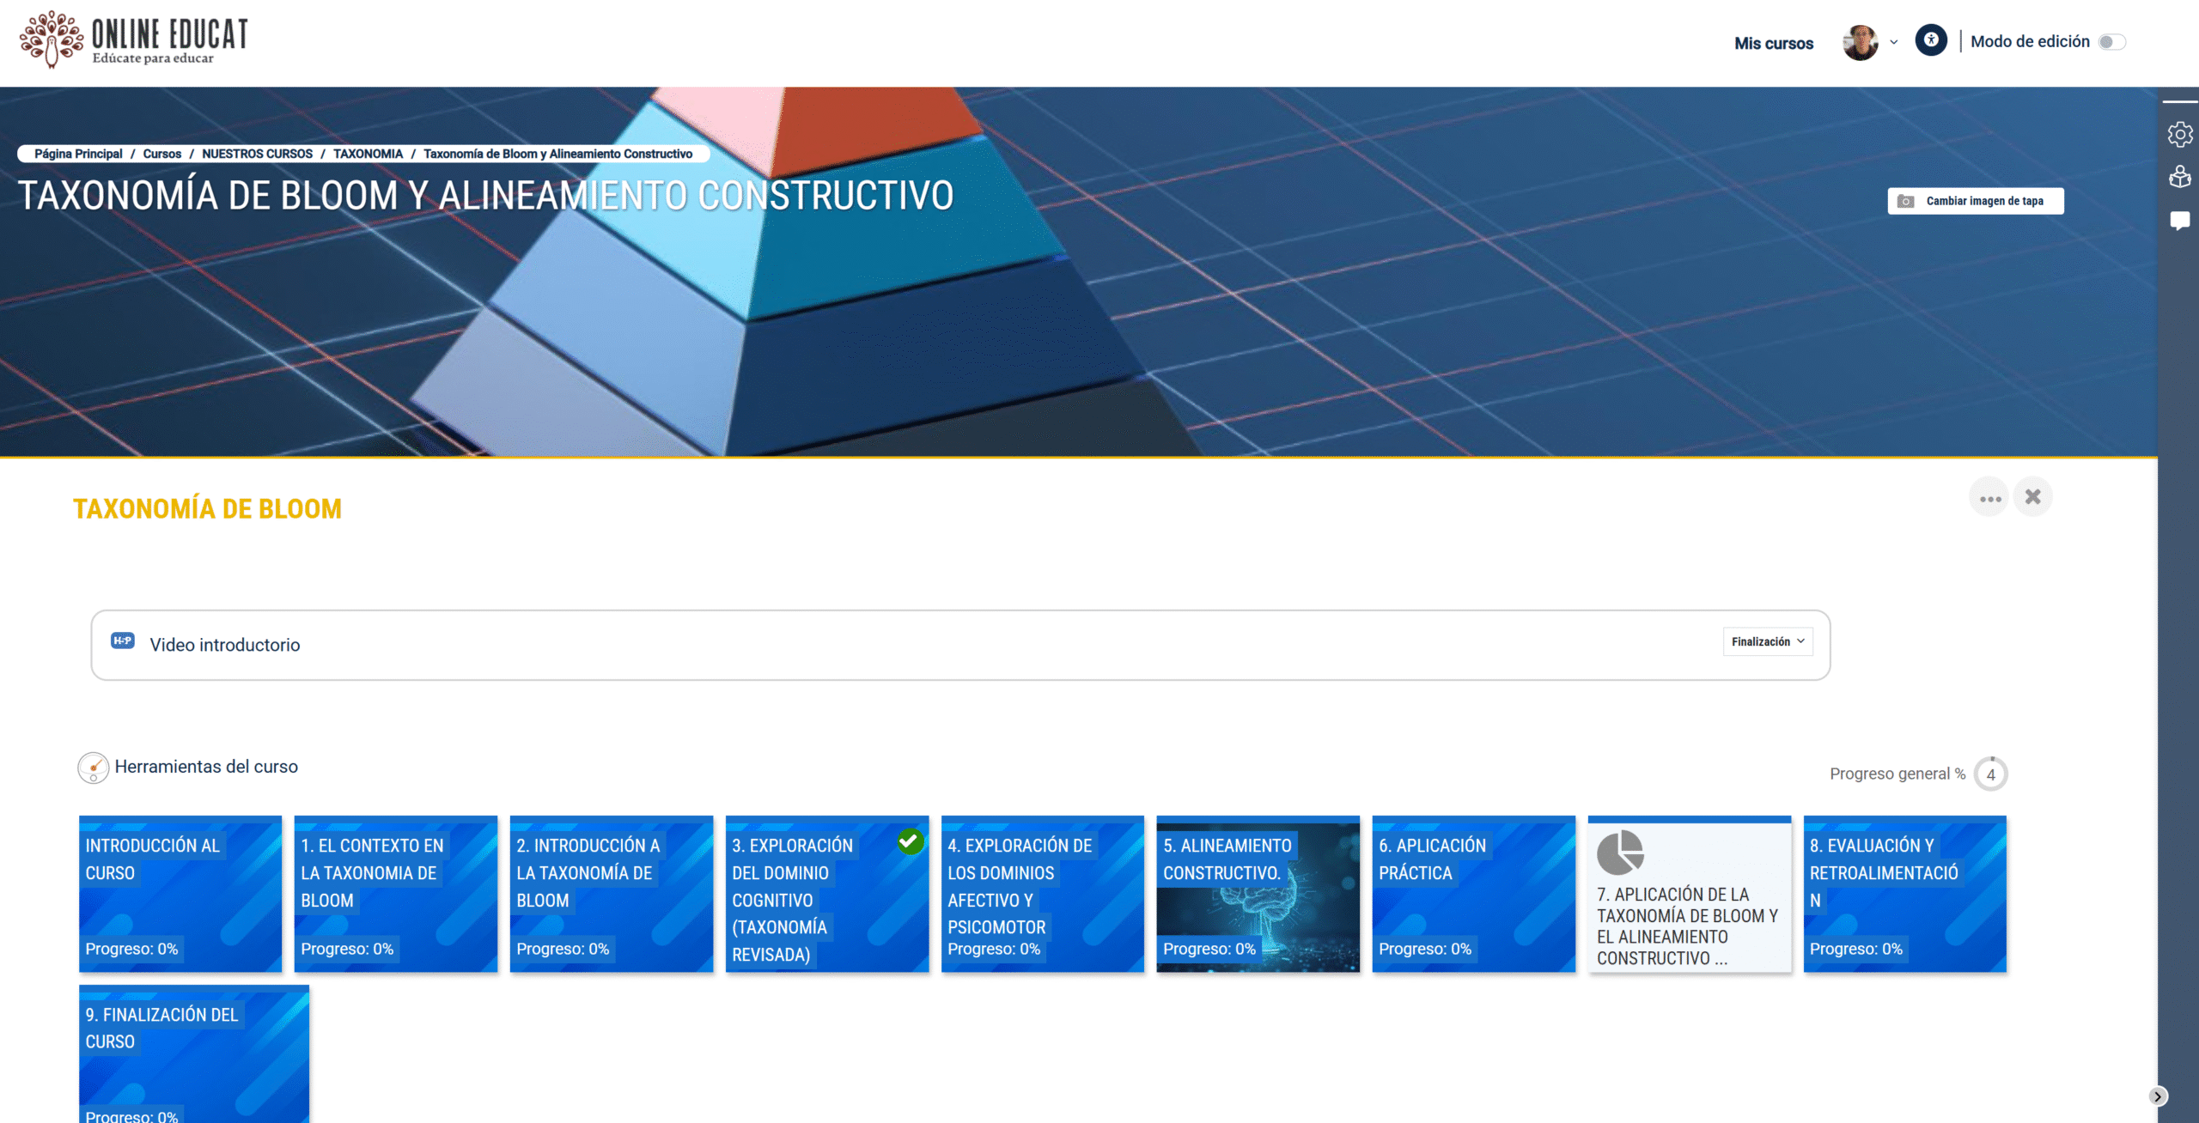Viewport: 2199px width, 1123px height.
Task: Click Página Principal breadcrumb link
Action: pyautogui.click(x=77, y=154)
